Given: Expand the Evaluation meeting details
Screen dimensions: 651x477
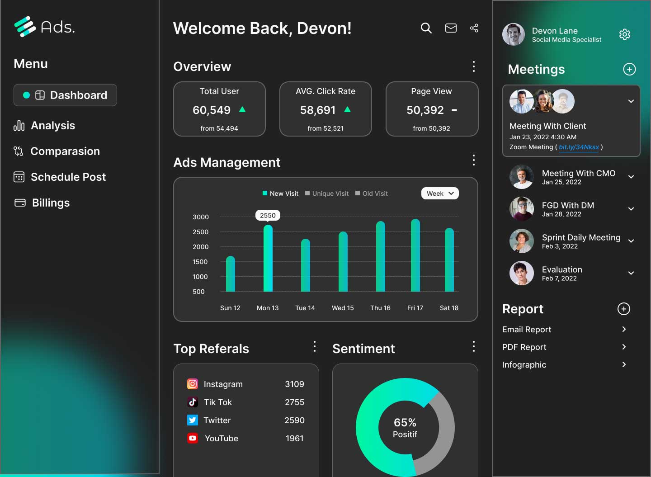Looking at the screenshot, I should pos(631,273).
